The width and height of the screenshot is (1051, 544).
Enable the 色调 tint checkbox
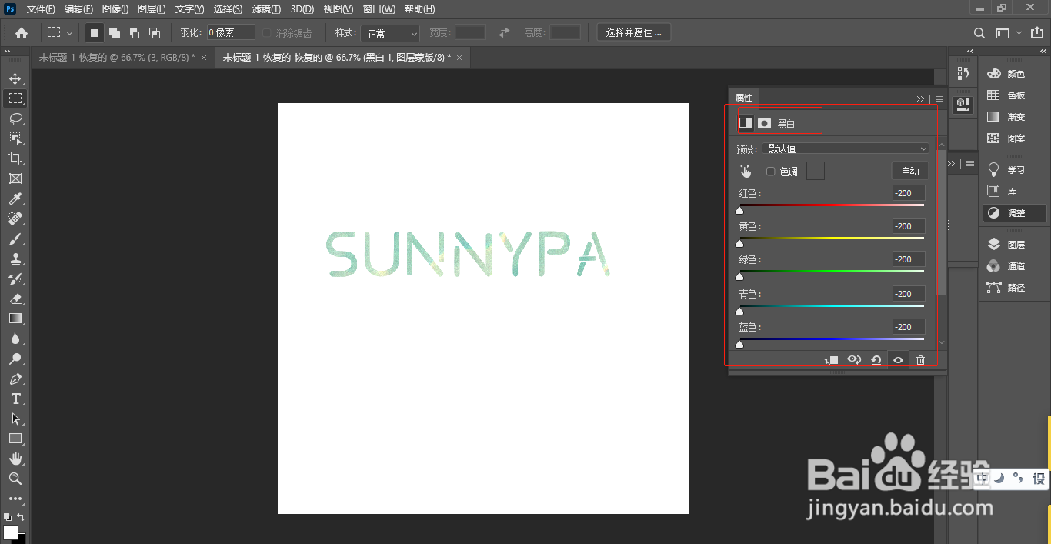click(x=771, y=172)
